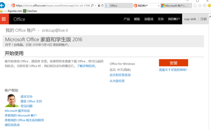Click the browser forward arrow button
The height and width of the screenshot is (130, 211).
coord(8,6)
